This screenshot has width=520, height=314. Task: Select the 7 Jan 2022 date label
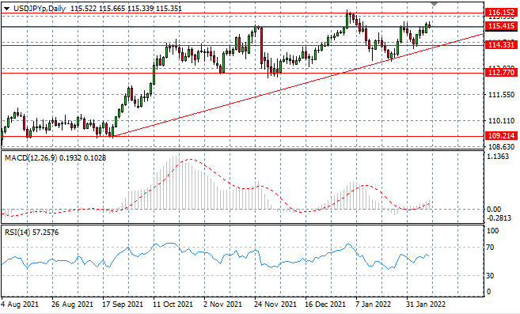[x=373, y=304]
